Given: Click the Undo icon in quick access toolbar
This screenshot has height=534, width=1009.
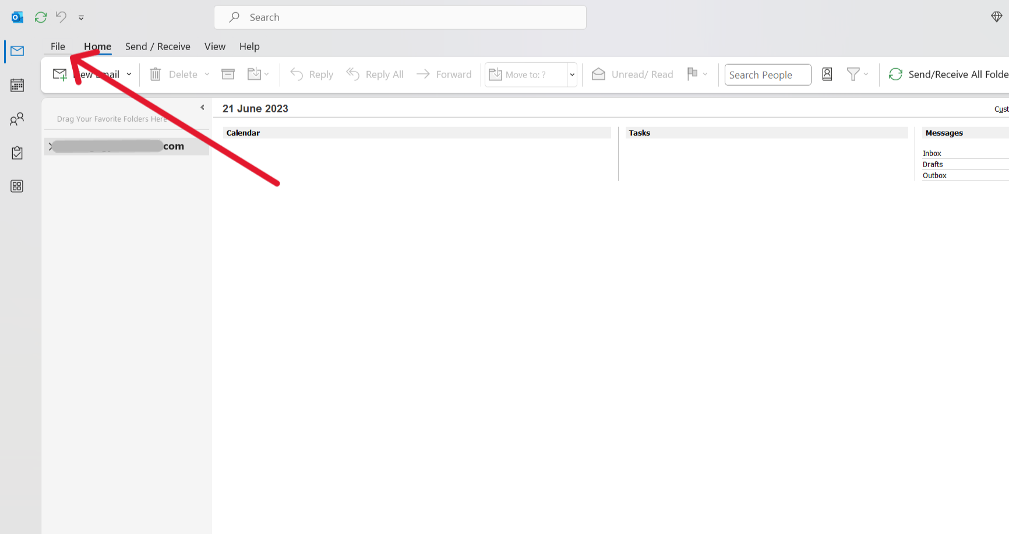Looking at the screenshot, I should (61, 17).
